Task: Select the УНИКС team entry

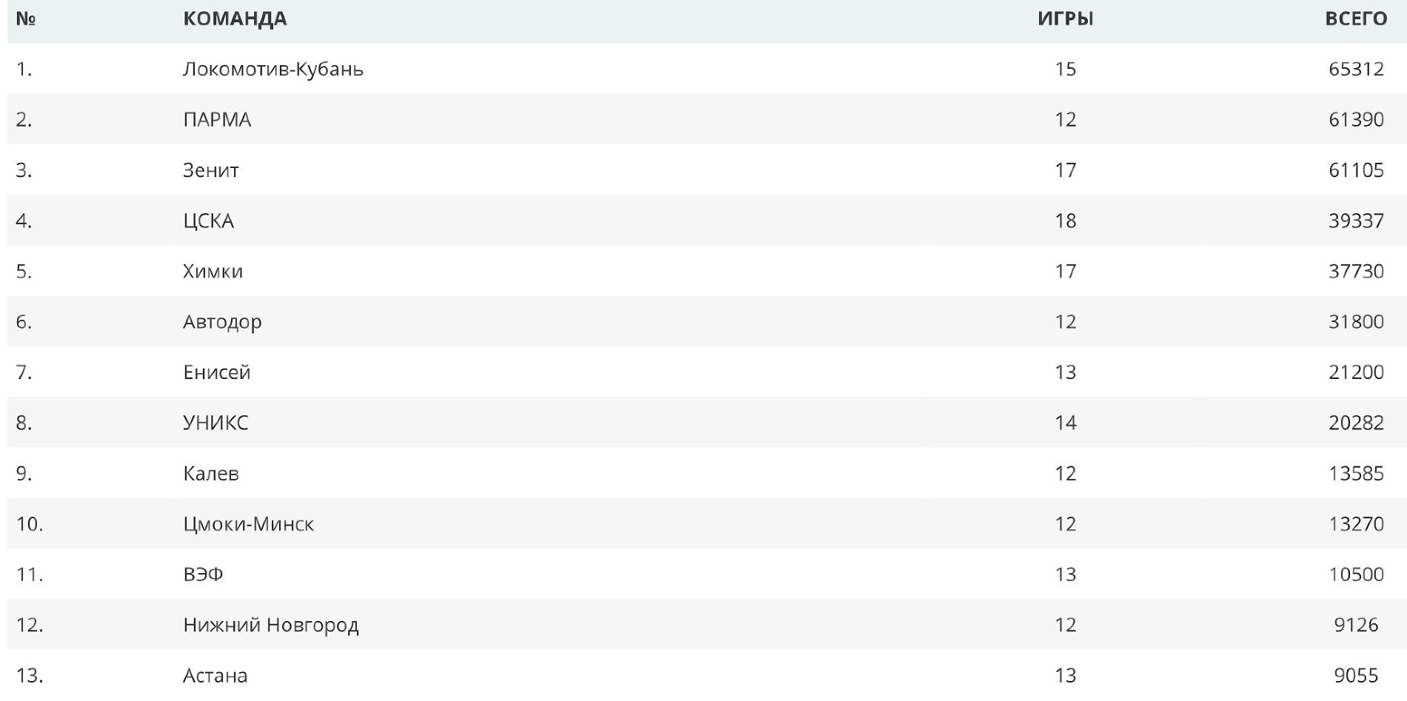Action: [215, 423]
